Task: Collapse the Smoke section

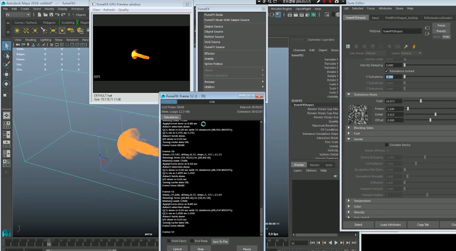Action: click(349, 139)
